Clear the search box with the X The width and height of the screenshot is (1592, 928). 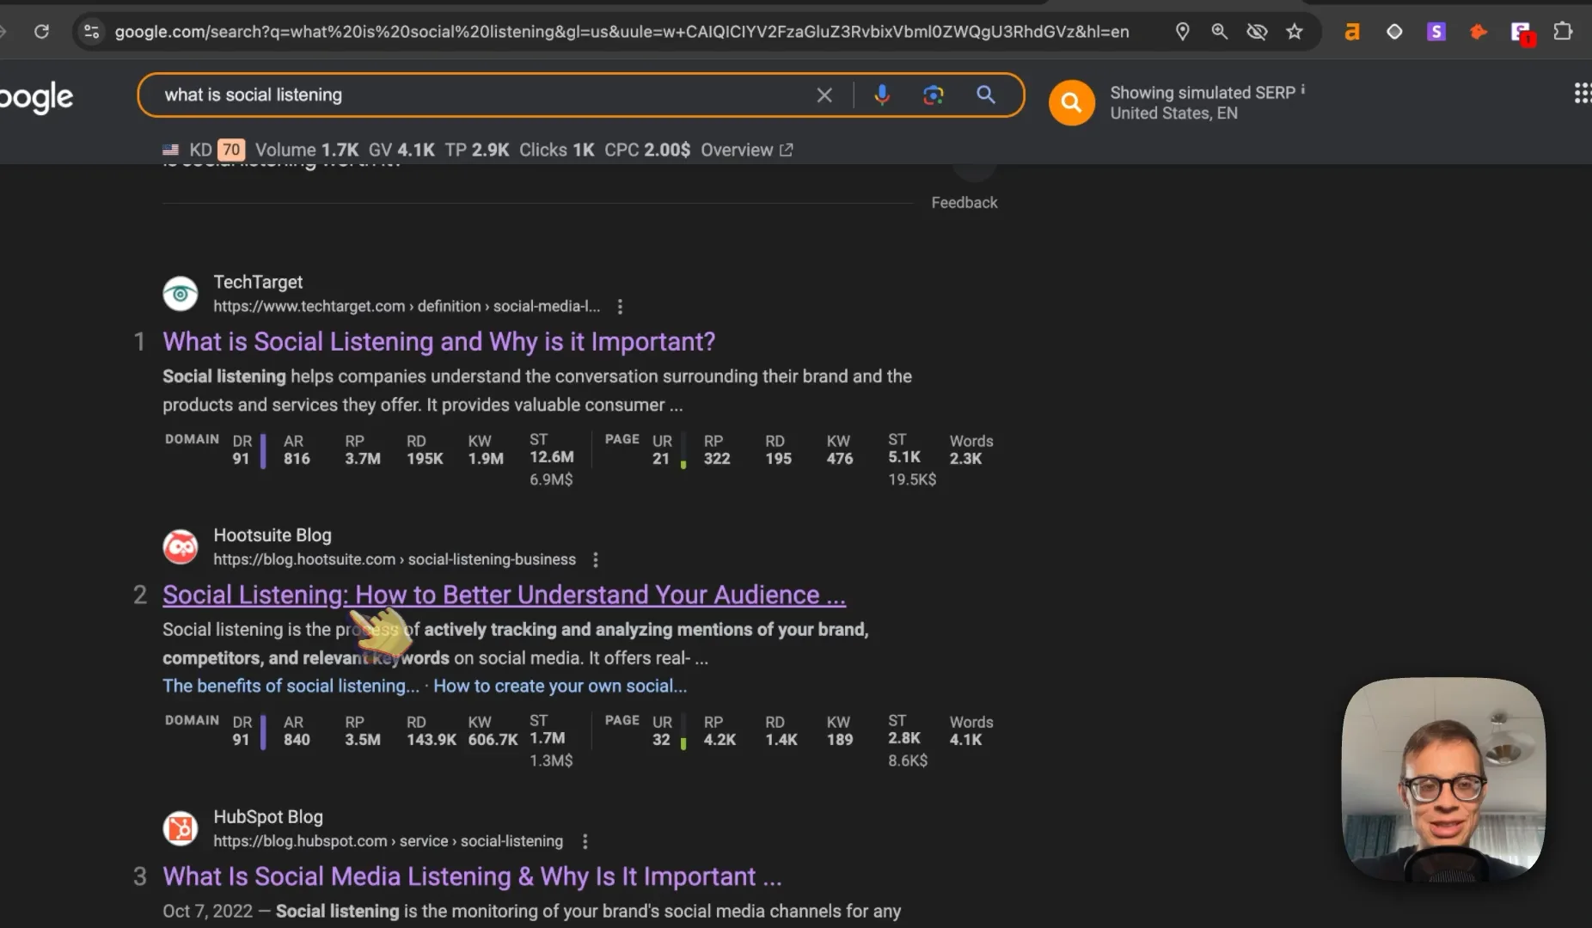click(x=824, y=95)
